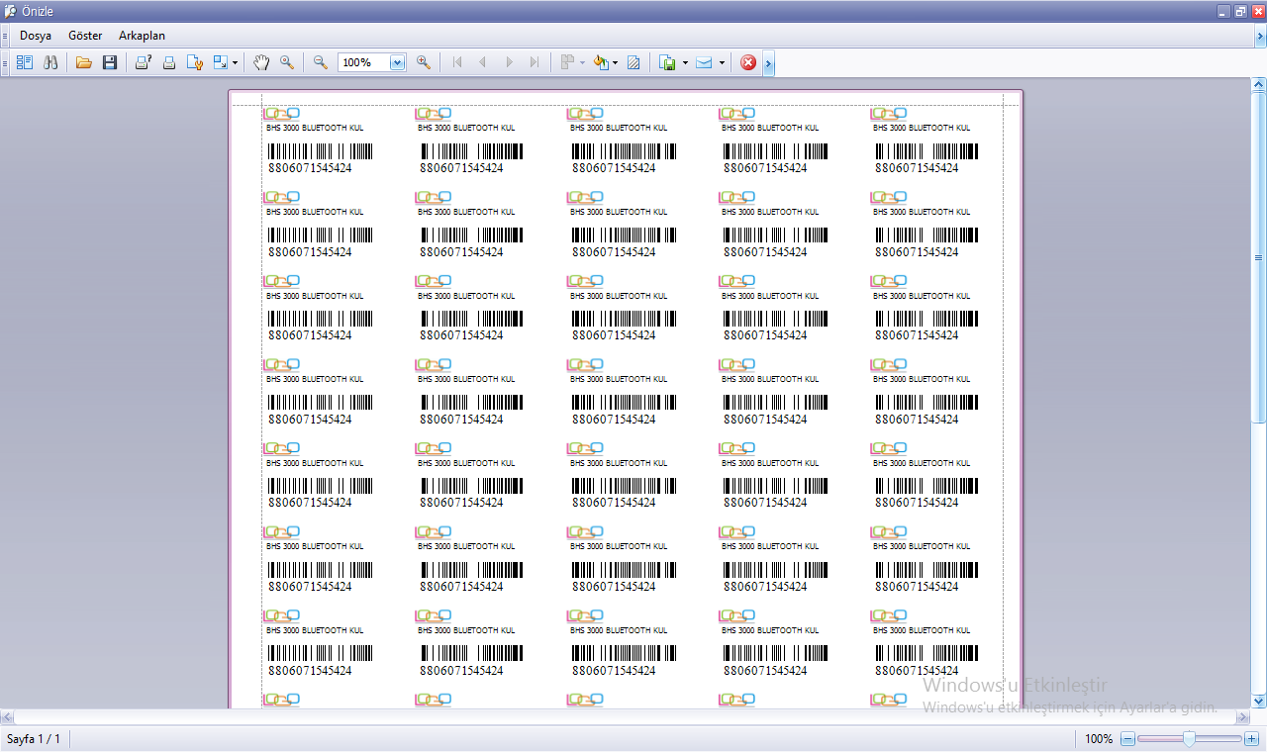Go to last page icon
1267x752 pixels.
point(535,62)
